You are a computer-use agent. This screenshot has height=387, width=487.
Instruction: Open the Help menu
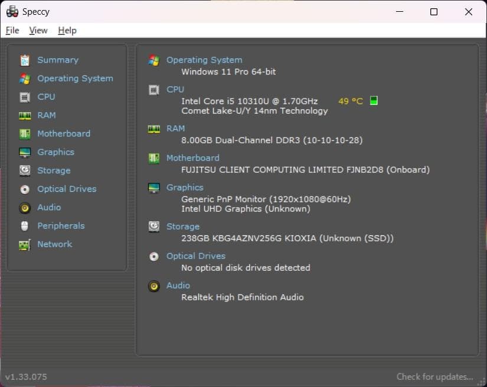pyautogui.click(x=67, y=30)
